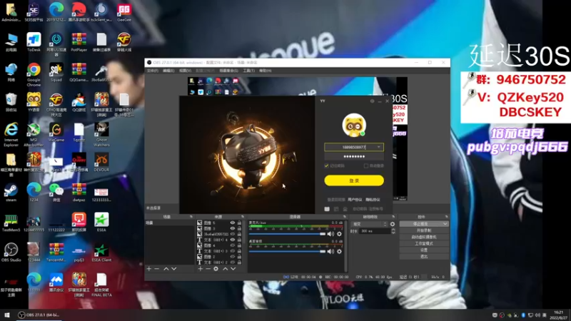Open the ToDesk desktop icon
The height and width of the screenshot is (321, 571).
coord(34,42)
